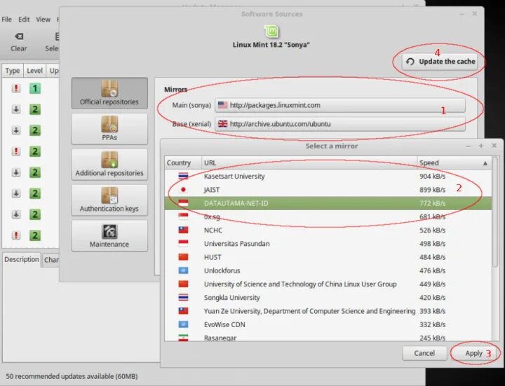The image size is (505, 386).
Task: Close the Select a mirror dialog
Action: pyautogui.click(x=494, y=146)
